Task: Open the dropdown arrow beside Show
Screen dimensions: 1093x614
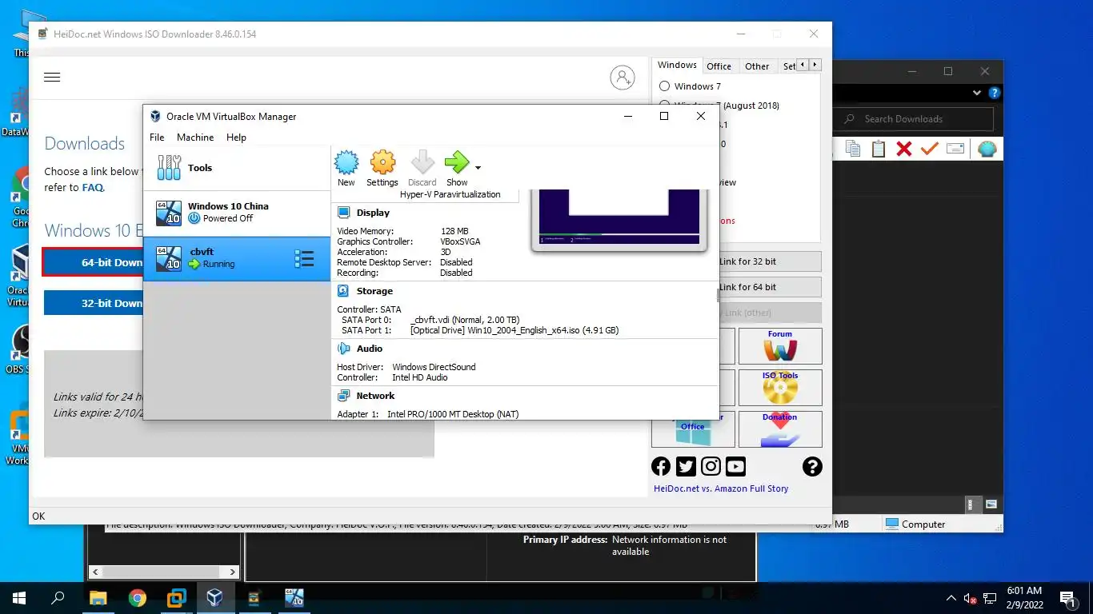Action: [x=478, y=168]
